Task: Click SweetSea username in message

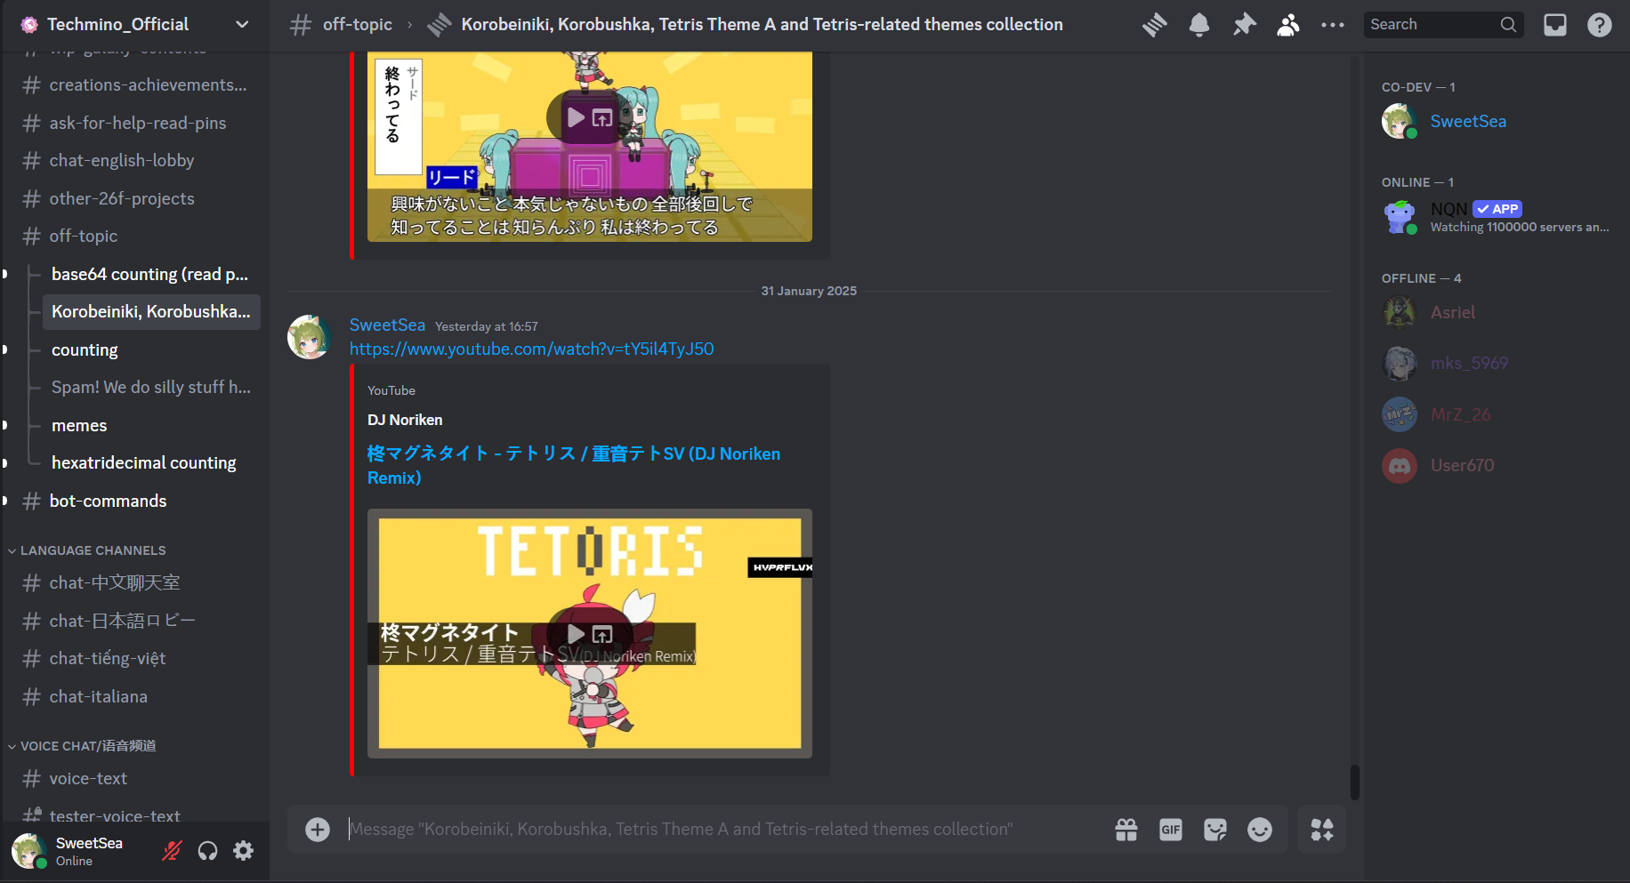Action: point(387,325)
